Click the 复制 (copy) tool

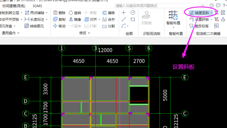pyautogui.click(x=59, y=19)
